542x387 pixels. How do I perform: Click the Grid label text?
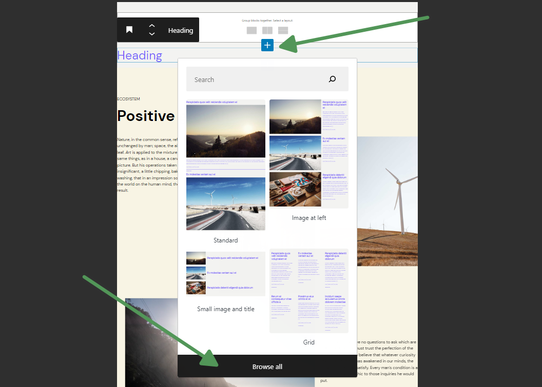308,342
